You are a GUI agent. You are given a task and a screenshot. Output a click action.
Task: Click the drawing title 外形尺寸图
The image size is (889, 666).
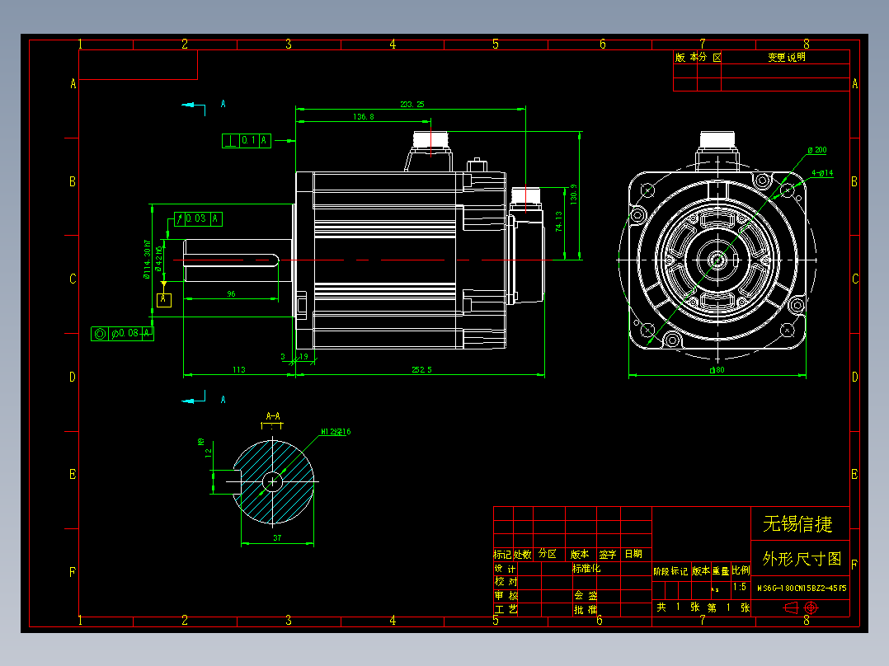[802, 559]
